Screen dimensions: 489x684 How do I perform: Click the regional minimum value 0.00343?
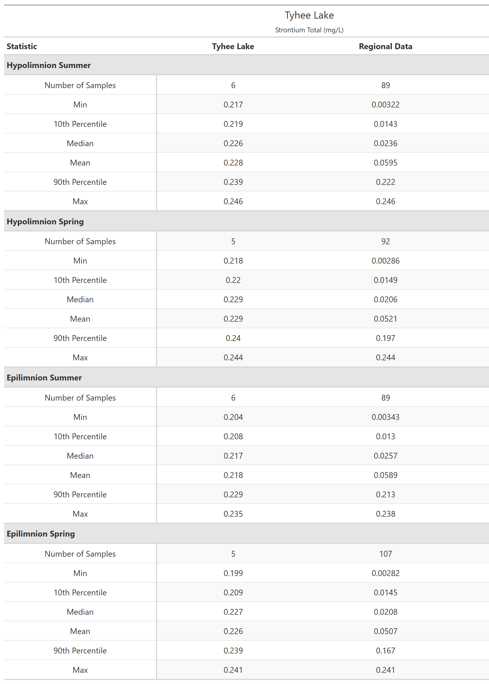[x=385, y=417]
